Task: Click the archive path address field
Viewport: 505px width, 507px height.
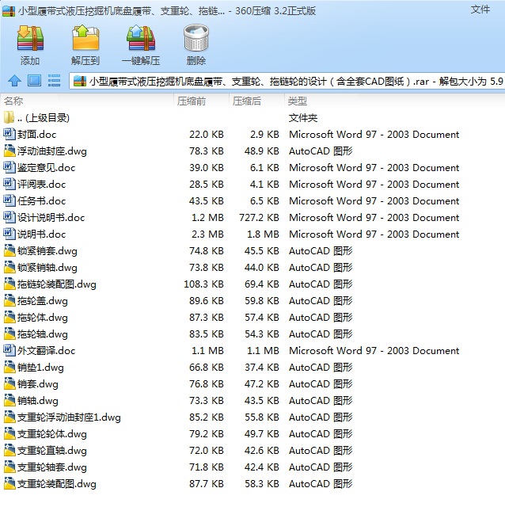Action: (x=287, y=81)
